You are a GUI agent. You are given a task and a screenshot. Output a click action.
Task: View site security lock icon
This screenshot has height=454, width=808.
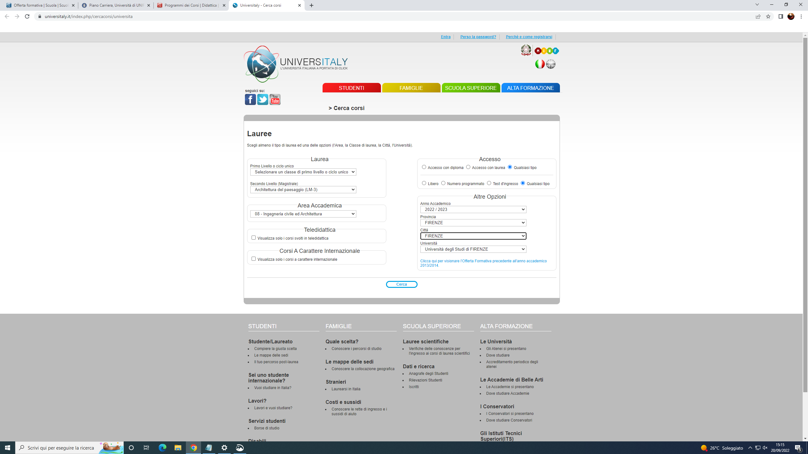pyautogui.click(x=39, y=16)
